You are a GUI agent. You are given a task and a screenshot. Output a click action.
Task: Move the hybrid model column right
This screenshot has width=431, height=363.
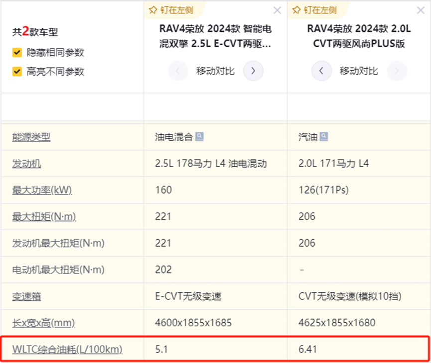click(253, 71)
